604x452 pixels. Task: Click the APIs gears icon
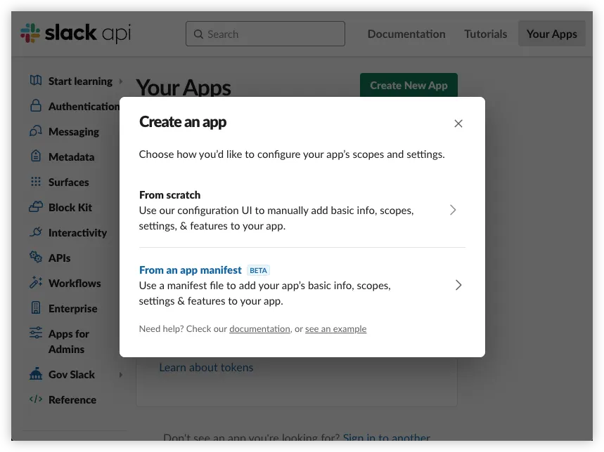[36, 257]
